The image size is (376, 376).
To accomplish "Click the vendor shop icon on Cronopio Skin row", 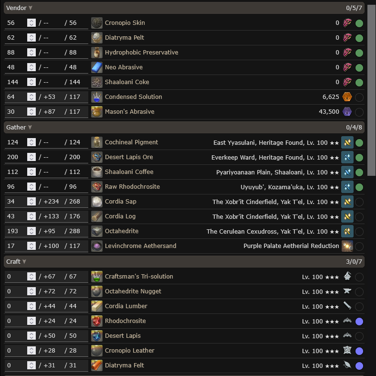I will coord(347,23).
